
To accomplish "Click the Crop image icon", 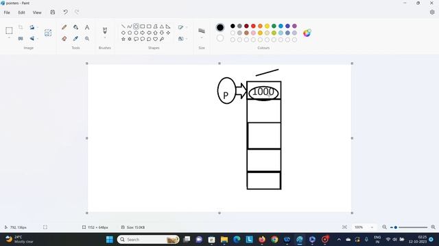I will 21,27.
